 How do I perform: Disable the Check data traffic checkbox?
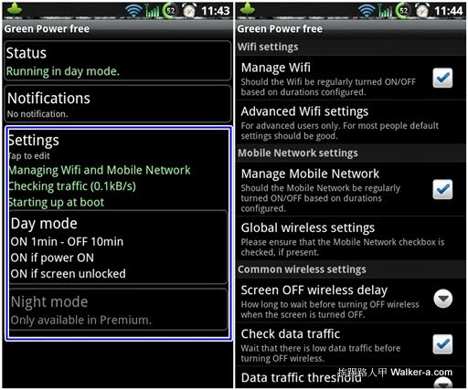tap(442, 344)
